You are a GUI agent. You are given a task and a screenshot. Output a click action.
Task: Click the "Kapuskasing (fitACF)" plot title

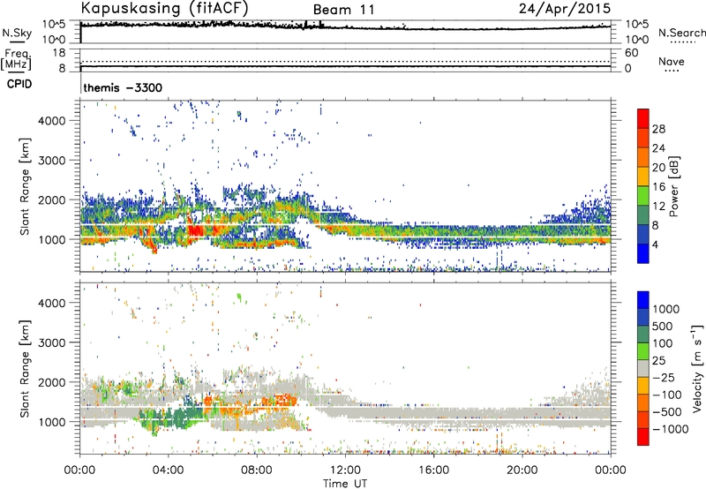coord(164,8)
